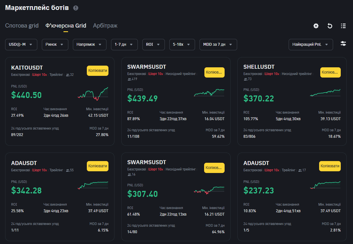Click the 105.77% ROI value
Viewport: 353px width, 244px height.
point(251,119)
